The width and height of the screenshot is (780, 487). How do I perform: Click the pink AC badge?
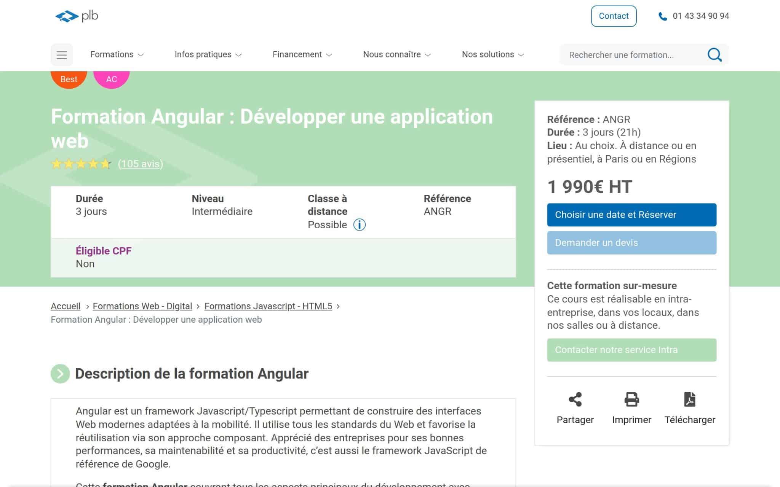point(112,79)
